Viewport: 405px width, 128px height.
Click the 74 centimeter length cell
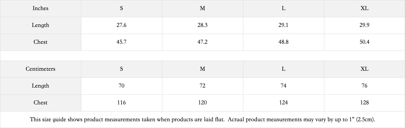283,86
